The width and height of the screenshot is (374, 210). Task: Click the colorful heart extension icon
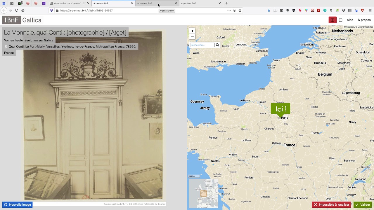tap(306, 10)
